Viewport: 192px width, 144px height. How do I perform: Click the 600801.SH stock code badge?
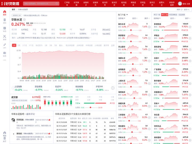pyautogui.click(x=17, y=15)
